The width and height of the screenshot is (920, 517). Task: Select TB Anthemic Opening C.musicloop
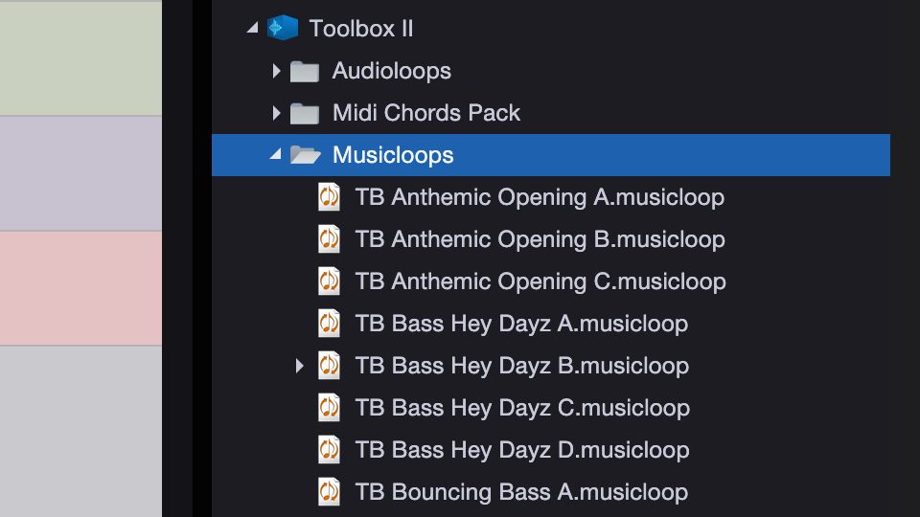[x=540, y=281]
